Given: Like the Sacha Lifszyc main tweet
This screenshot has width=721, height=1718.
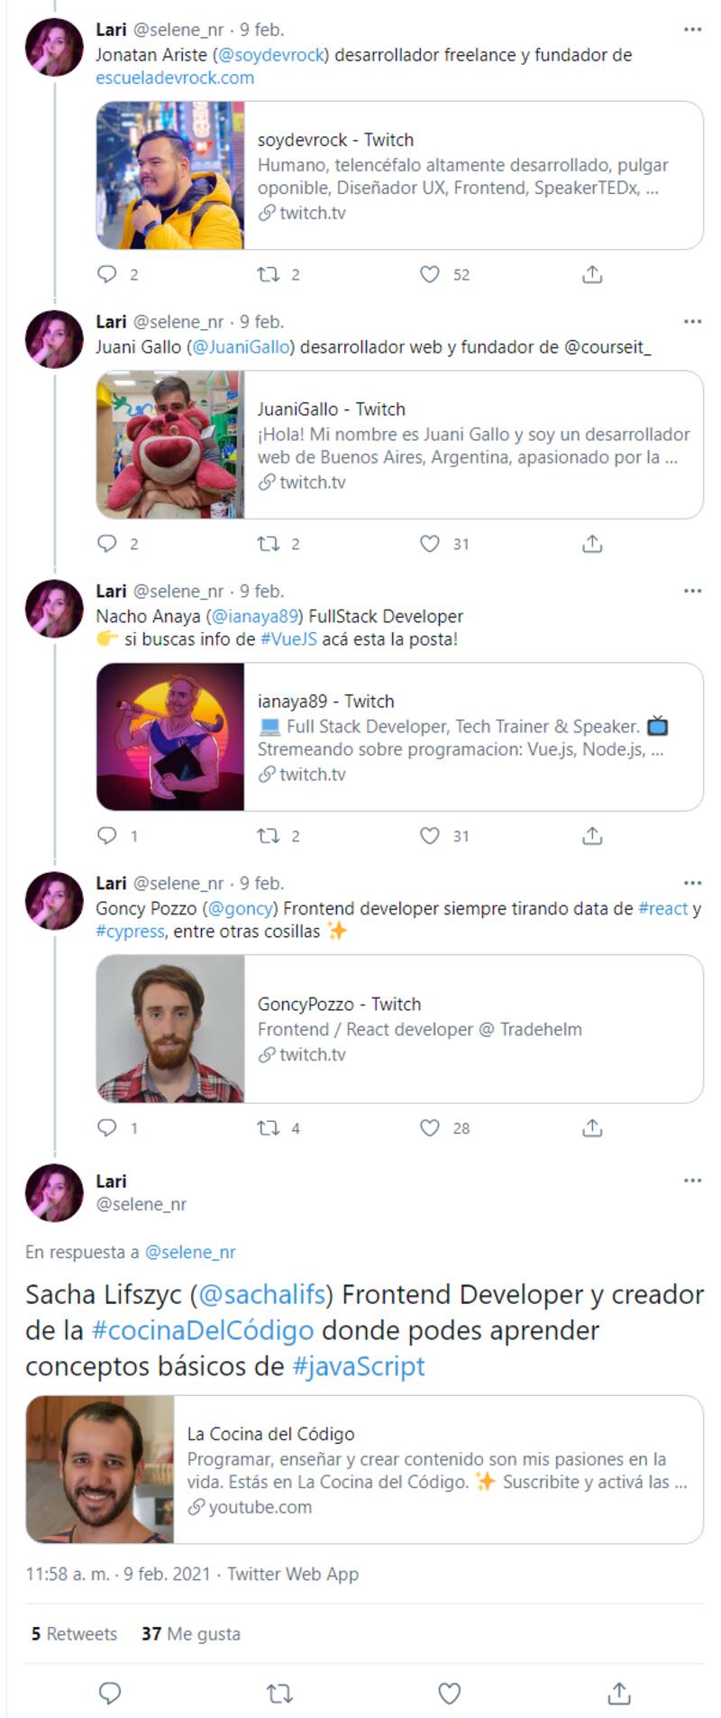Looking at the screenshot, I should coord(449,1693).
